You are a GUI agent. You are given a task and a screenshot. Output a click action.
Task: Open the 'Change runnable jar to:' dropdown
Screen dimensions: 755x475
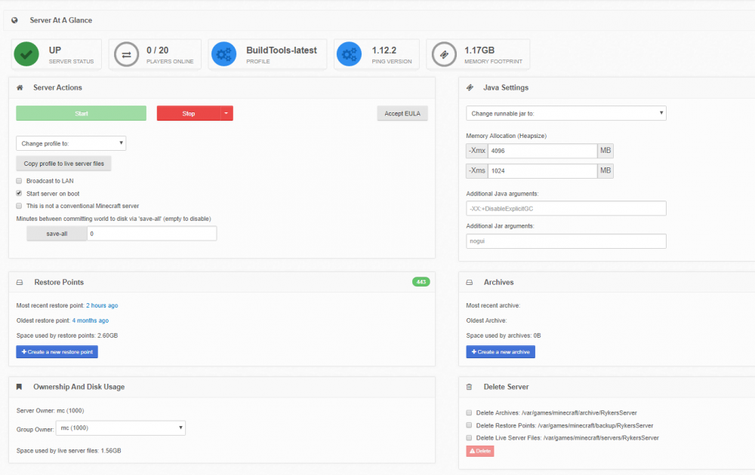pos(566,113)
